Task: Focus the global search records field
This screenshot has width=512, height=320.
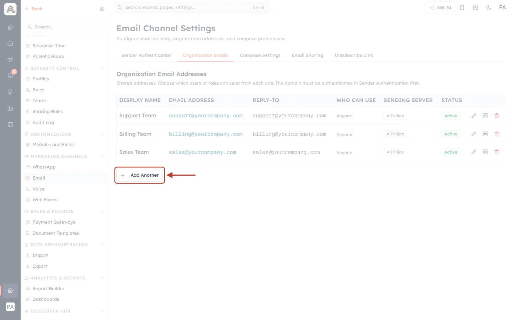Action: 192,7
